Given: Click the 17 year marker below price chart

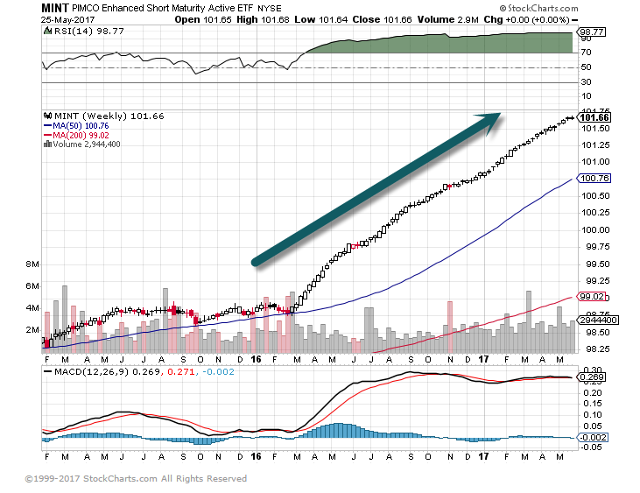Looking at the screenshot, I should [483, 359].
